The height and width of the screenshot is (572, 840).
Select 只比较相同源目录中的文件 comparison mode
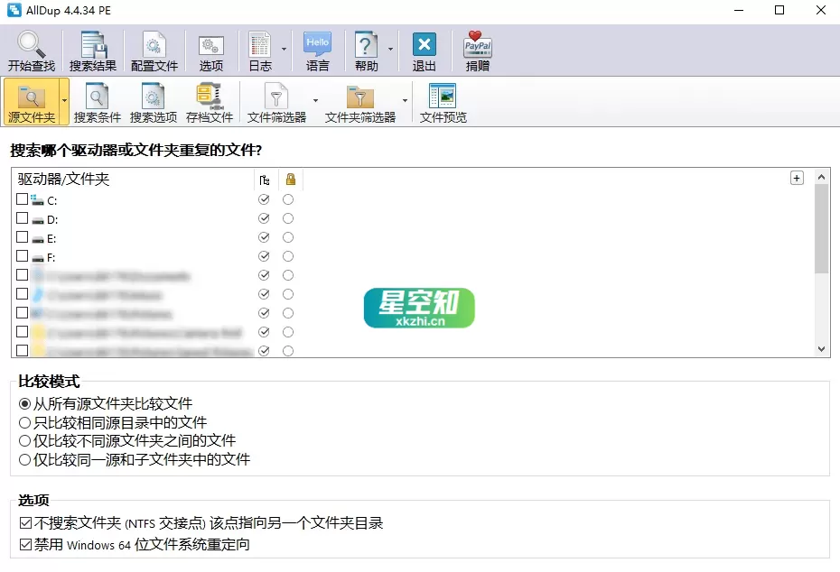(x=24, y=421)
